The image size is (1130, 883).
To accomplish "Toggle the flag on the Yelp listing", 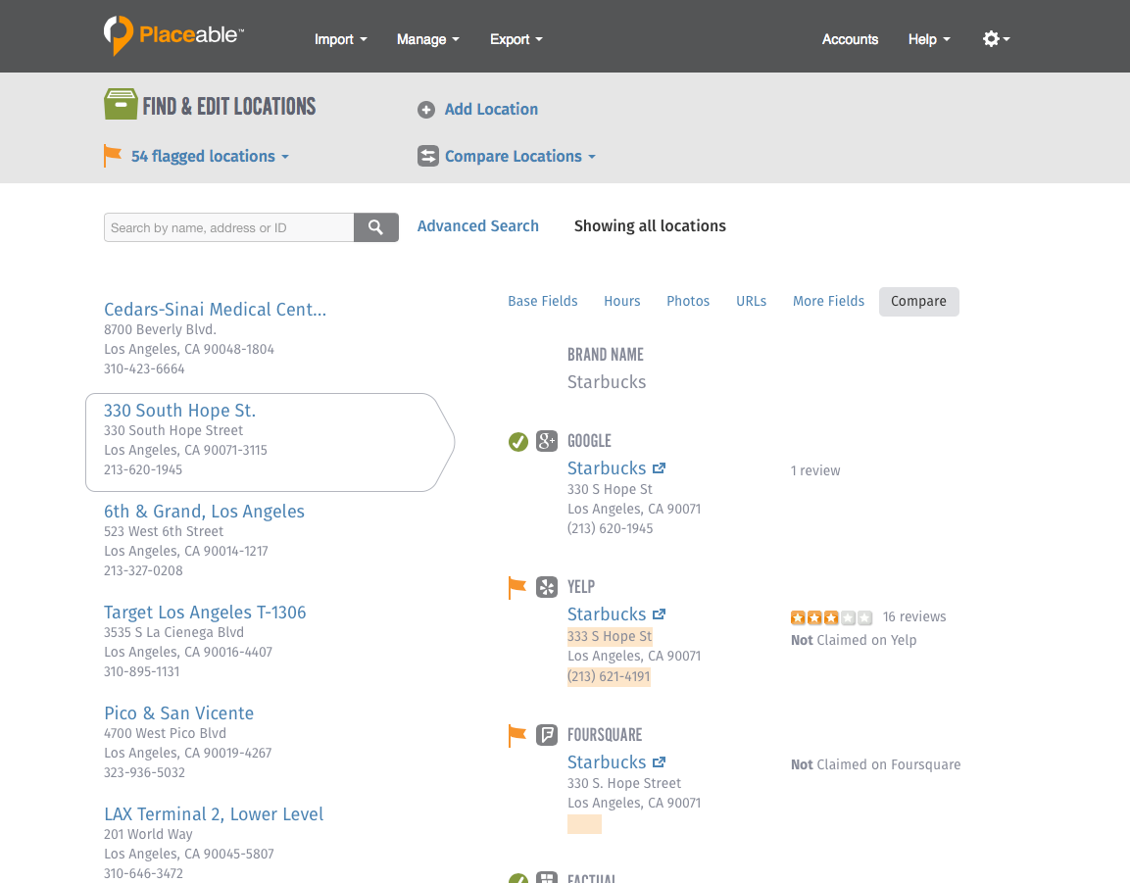I will coord(517,587).
